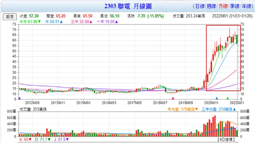The image size is (255, 143).
Task: Switch to 季線 quarterly chart
Action: pos(235,6)
